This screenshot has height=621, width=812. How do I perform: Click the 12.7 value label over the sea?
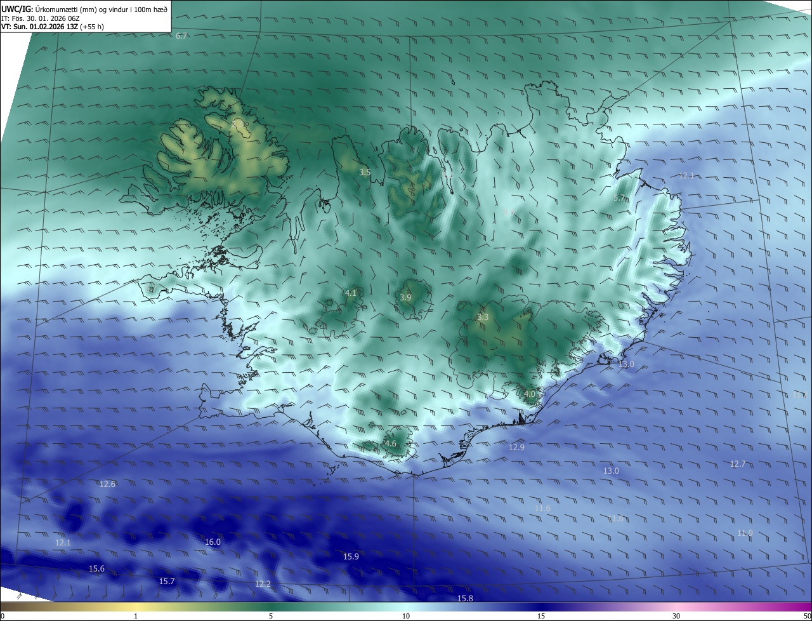738,464
